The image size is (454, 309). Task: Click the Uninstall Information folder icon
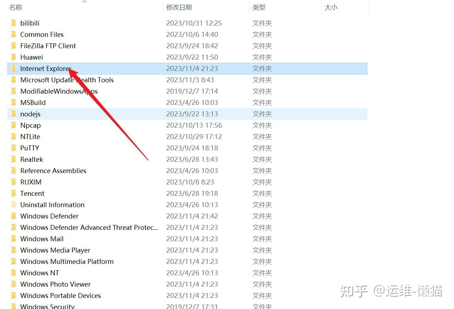click(13, 205)
